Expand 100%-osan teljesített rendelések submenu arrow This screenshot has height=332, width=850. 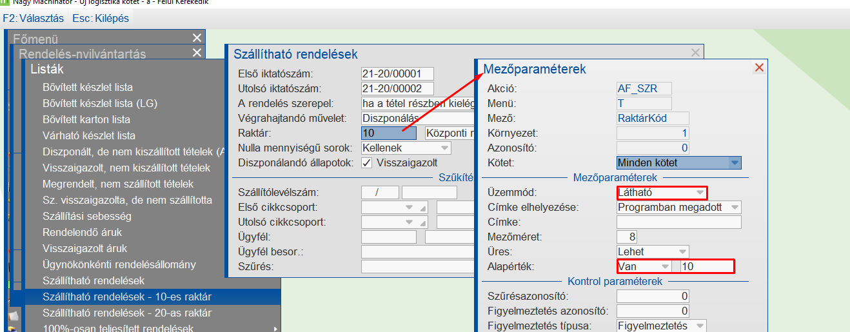pos(277,328)
